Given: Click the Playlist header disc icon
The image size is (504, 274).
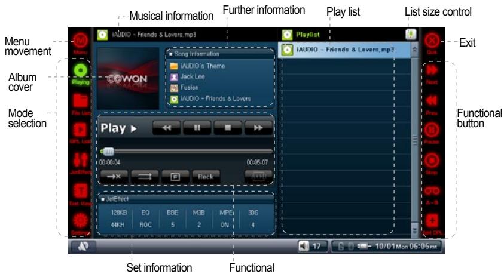Looking at the screenshot, I should [x=287, y=35].
